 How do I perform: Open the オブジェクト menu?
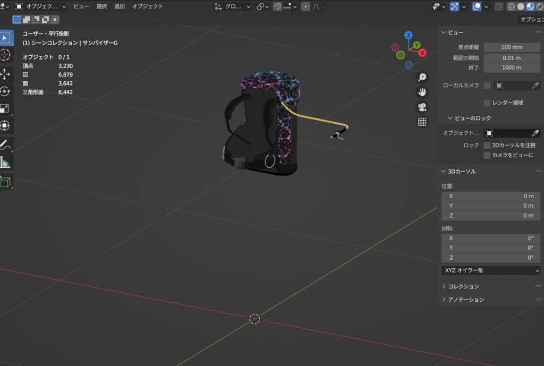click(x=147, y=6)
